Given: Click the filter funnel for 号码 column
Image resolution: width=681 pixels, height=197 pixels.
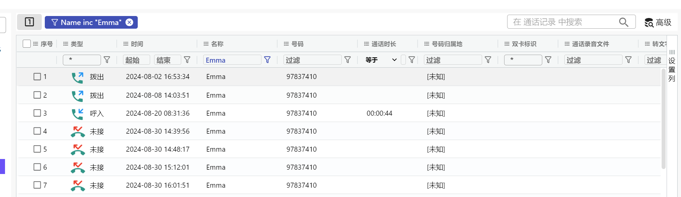Looking at the screenshot, I should coord(348,60).
